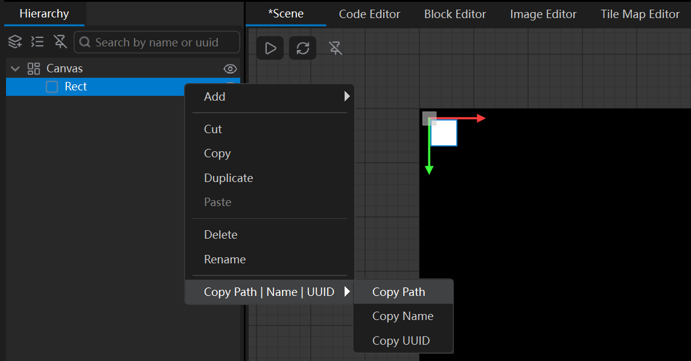Click the green Y-axis gizmo arrow
The image size is (691, 361).
(429, 151)
